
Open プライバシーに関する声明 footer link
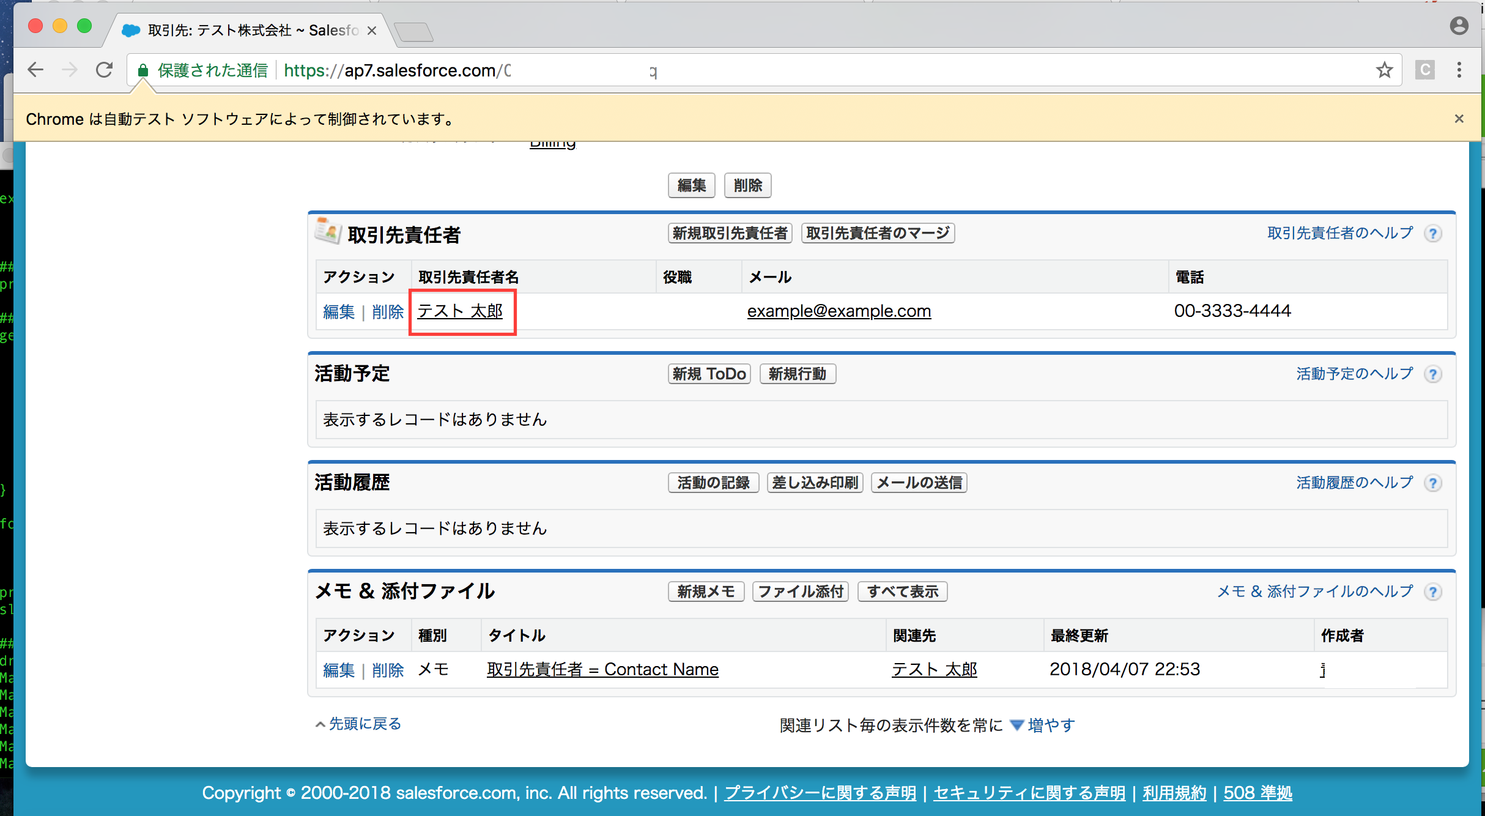820,793
